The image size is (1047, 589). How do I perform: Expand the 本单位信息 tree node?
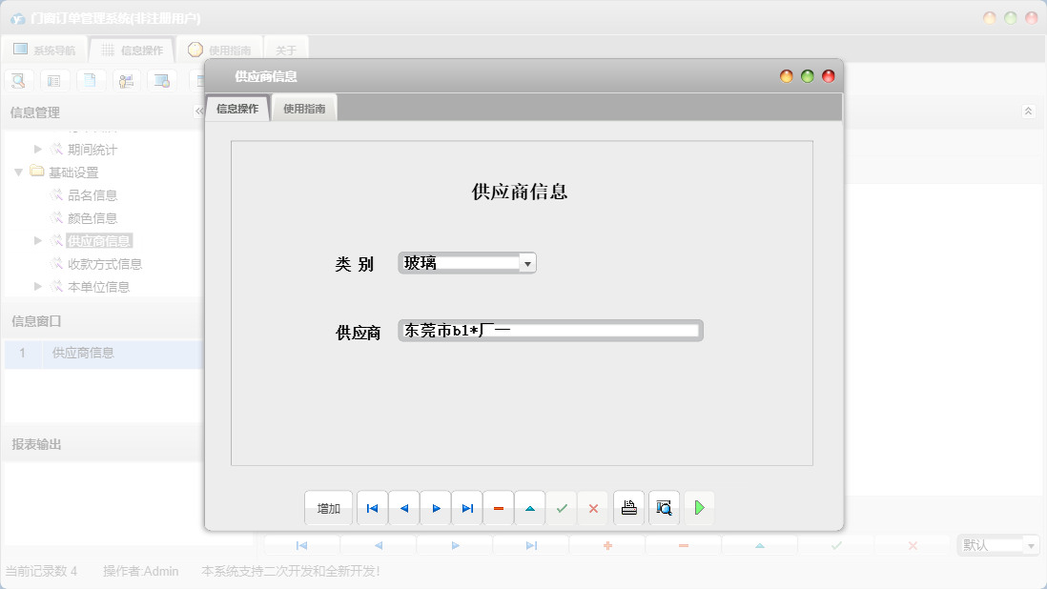tap(36, 286)
